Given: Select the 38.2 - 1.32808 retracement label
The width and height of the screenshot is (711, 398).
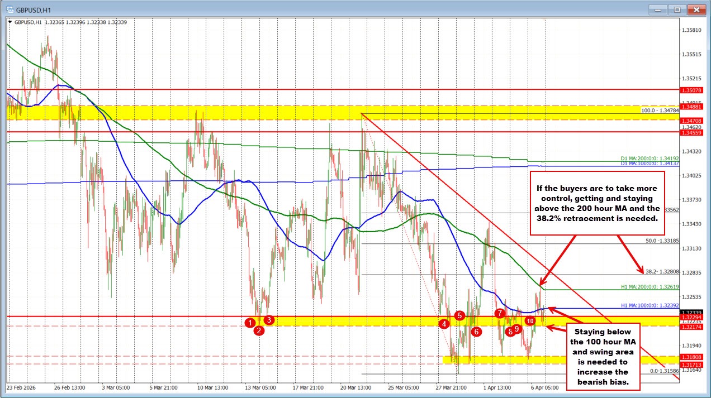Looking at the screenshot, I should 661,272.
